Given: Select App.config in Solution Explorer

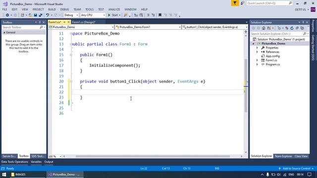Looking at the screenshot, I should click(x=272, y=56).
